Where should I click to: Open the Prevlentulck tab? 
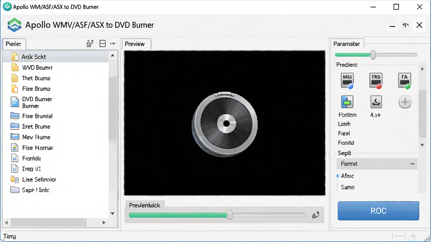(145, 205)
